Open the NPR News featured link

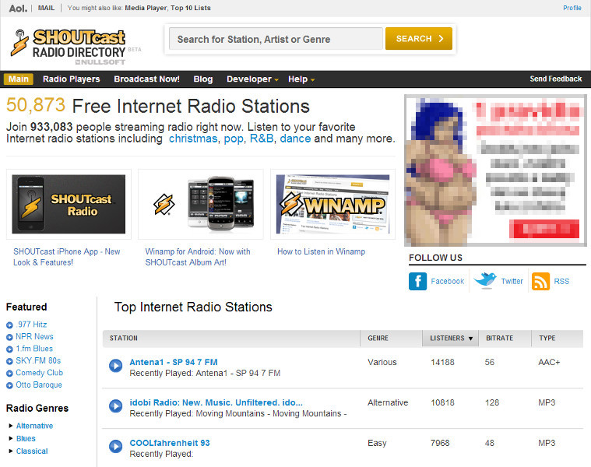click(34, 337)
